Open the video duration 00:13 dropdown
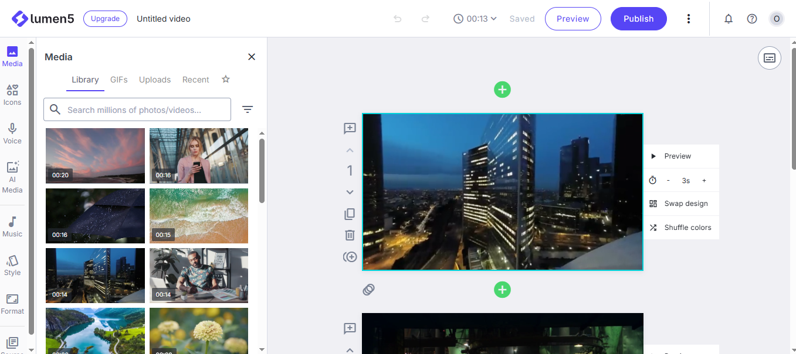This screenshot has width=796, height=354. (475, 19)
